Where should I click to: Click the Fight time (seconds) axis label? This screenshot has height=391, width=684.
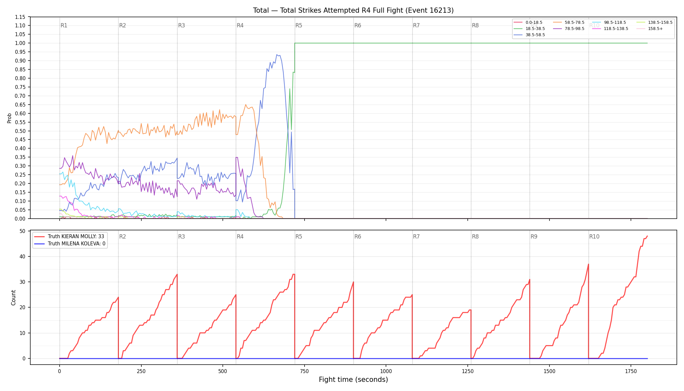pyautogui.click(x=353, y=380)
